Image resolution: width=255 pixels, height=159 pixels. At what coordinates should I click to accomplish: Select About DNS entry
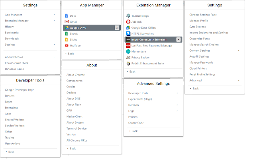click(73, 99)
